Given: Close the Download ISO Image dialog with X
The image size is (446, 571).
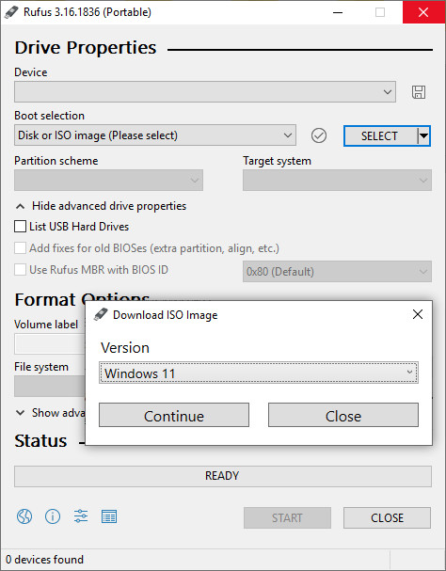Looking at the screenshot, I should pos(418,314).
